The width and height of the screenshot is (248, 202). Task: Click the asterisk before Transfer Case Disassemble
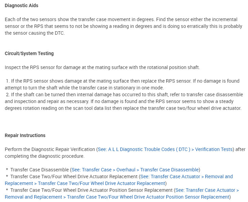coord(7,170)
